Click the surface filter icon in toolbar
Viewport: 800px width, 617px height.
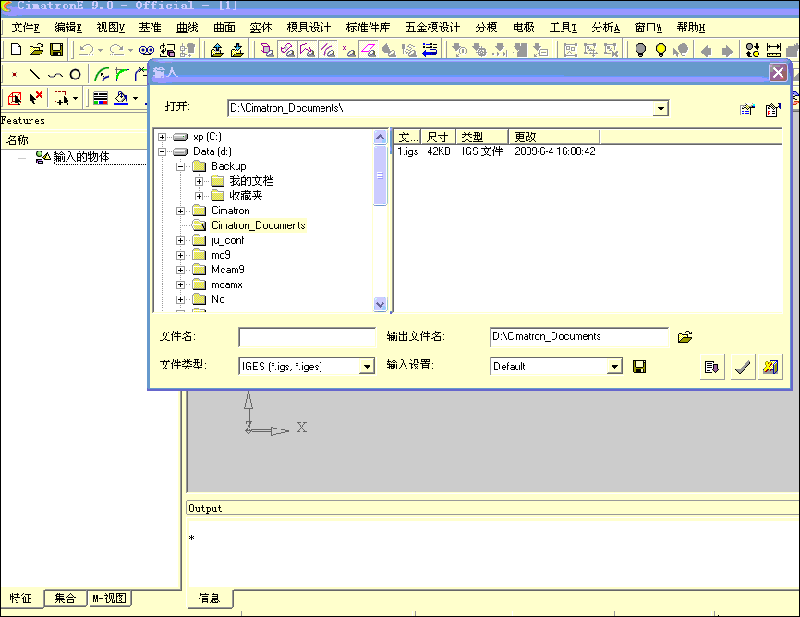(x=287, y=50)
